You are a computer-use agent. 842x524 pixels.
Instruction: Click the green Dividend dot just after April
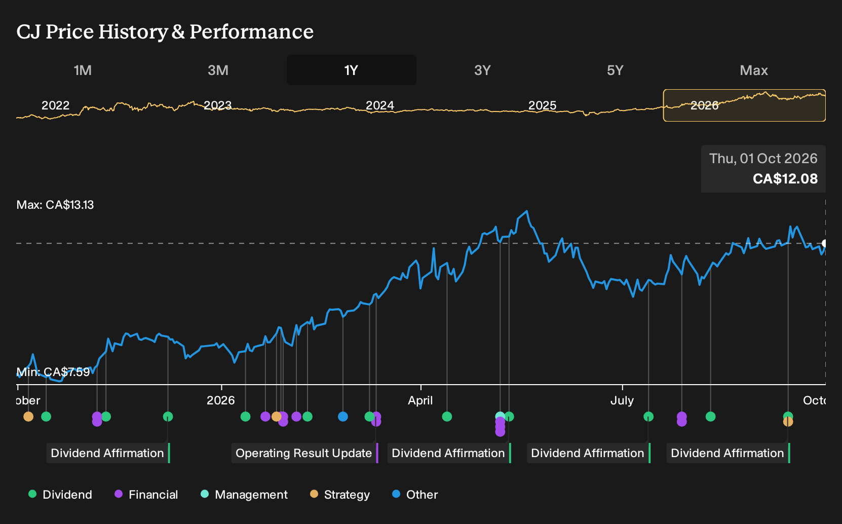coord(447,417)
